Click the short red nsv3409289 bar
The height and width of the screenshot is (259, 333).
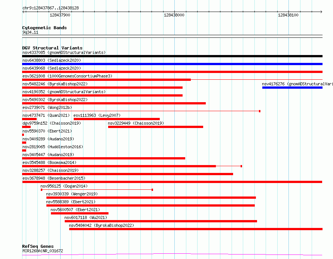[24, 143]
